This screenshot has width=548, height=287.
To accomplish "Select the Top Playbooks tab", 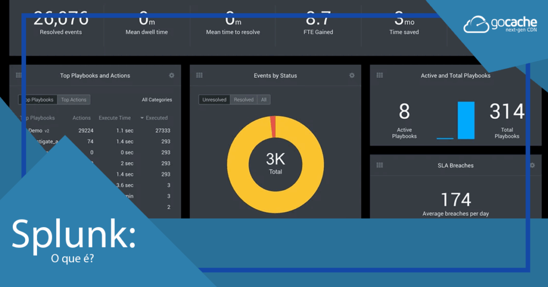I will click(x=38, y=100).
